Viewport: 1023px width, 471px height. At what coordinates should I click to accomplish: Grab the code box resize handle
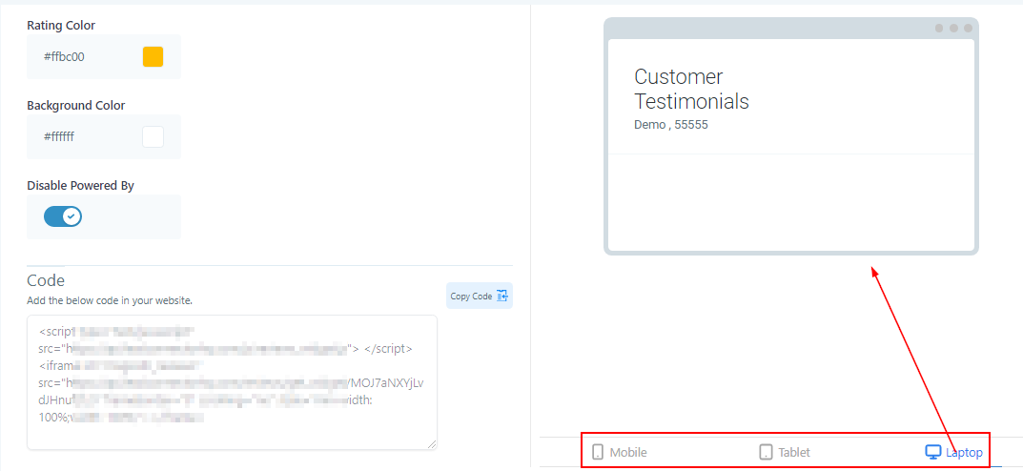pyautogui.click(x=432, y=444)
